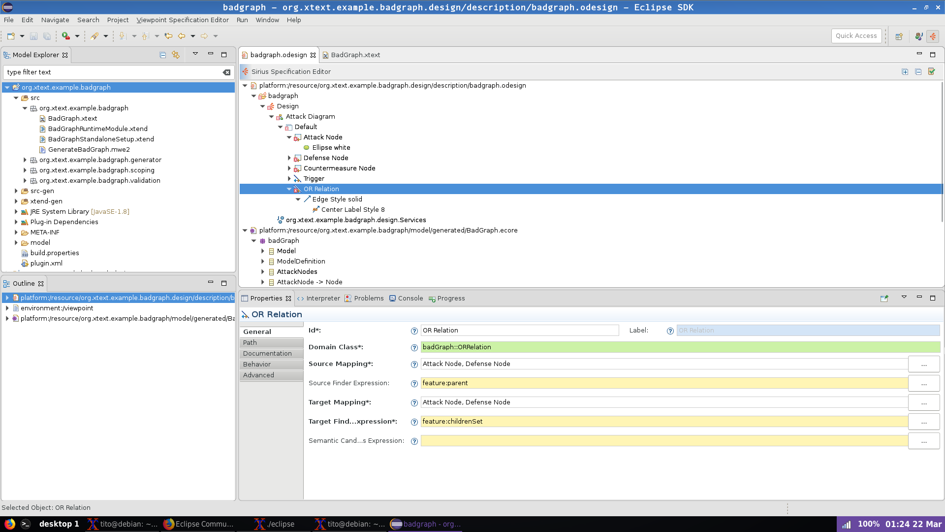The height and width of the screenshot is (532, 945).
Task: Click the Eclipse taskbar application icon
Action: [x=397, y=524]
